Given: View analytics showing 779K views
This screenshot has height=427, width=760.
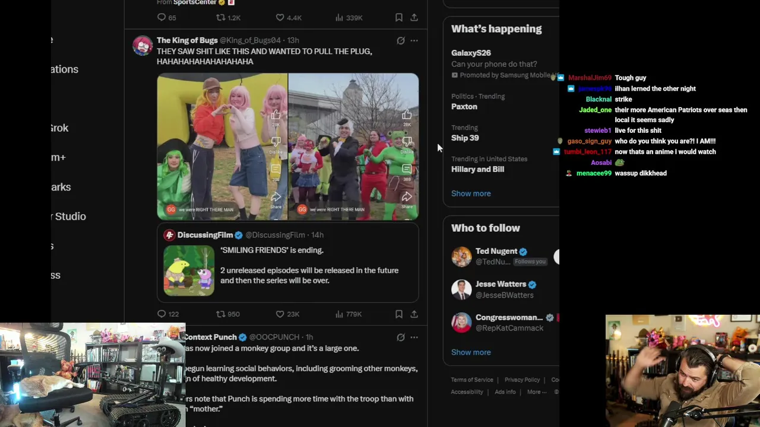Looking at the screenshot, I should point(349,314).
